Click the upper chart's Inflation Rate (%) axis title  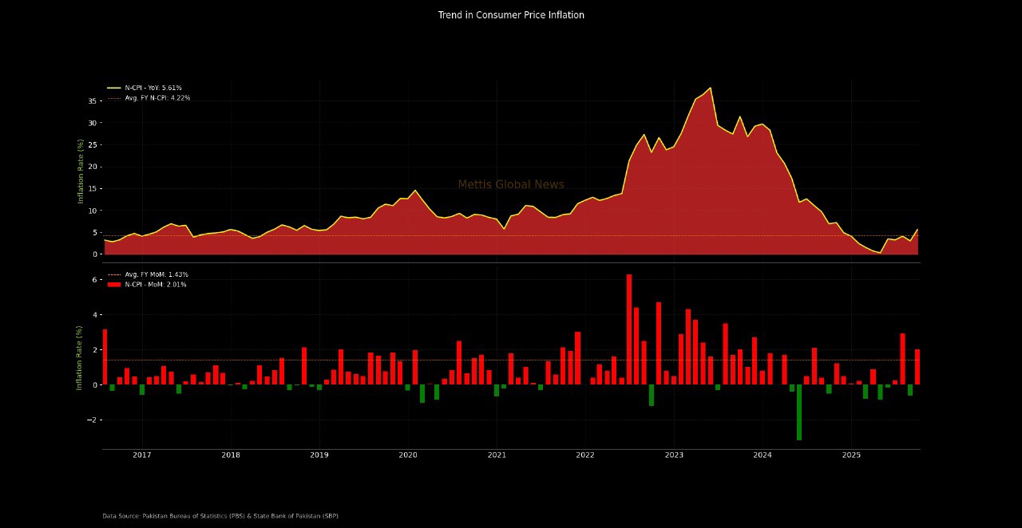coord(81,171)
